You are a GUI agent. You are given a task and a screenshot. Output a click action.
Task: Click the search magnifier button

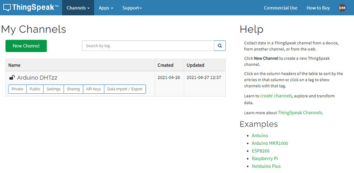pos(220,46)
